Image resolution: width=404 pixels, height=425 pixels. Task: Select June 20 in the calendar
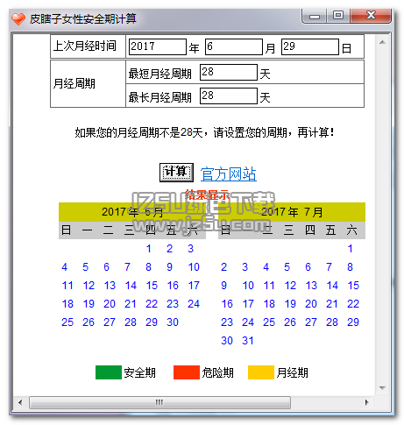[110, 304]
